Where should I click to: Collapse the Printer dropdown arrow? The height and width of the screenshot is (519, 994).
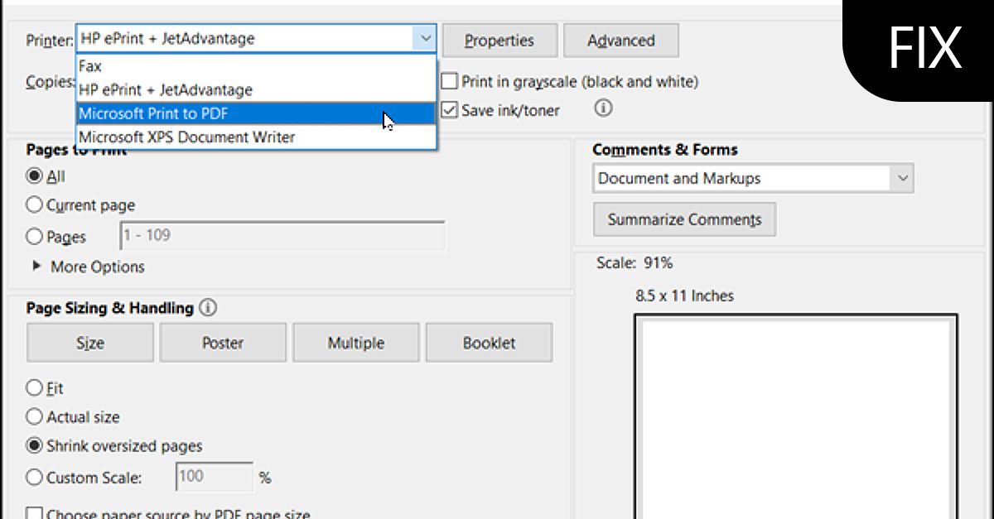425,38
